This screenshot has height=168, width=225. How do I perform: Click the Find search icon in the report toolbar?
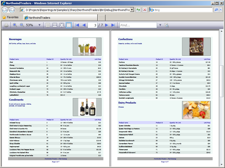[166, 25]
